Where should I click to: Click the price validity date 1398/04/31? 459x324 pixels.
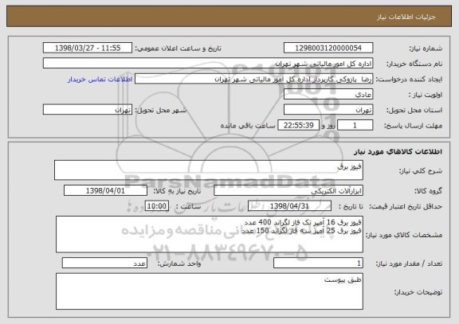pyautogui.click(x=289, y=206)
